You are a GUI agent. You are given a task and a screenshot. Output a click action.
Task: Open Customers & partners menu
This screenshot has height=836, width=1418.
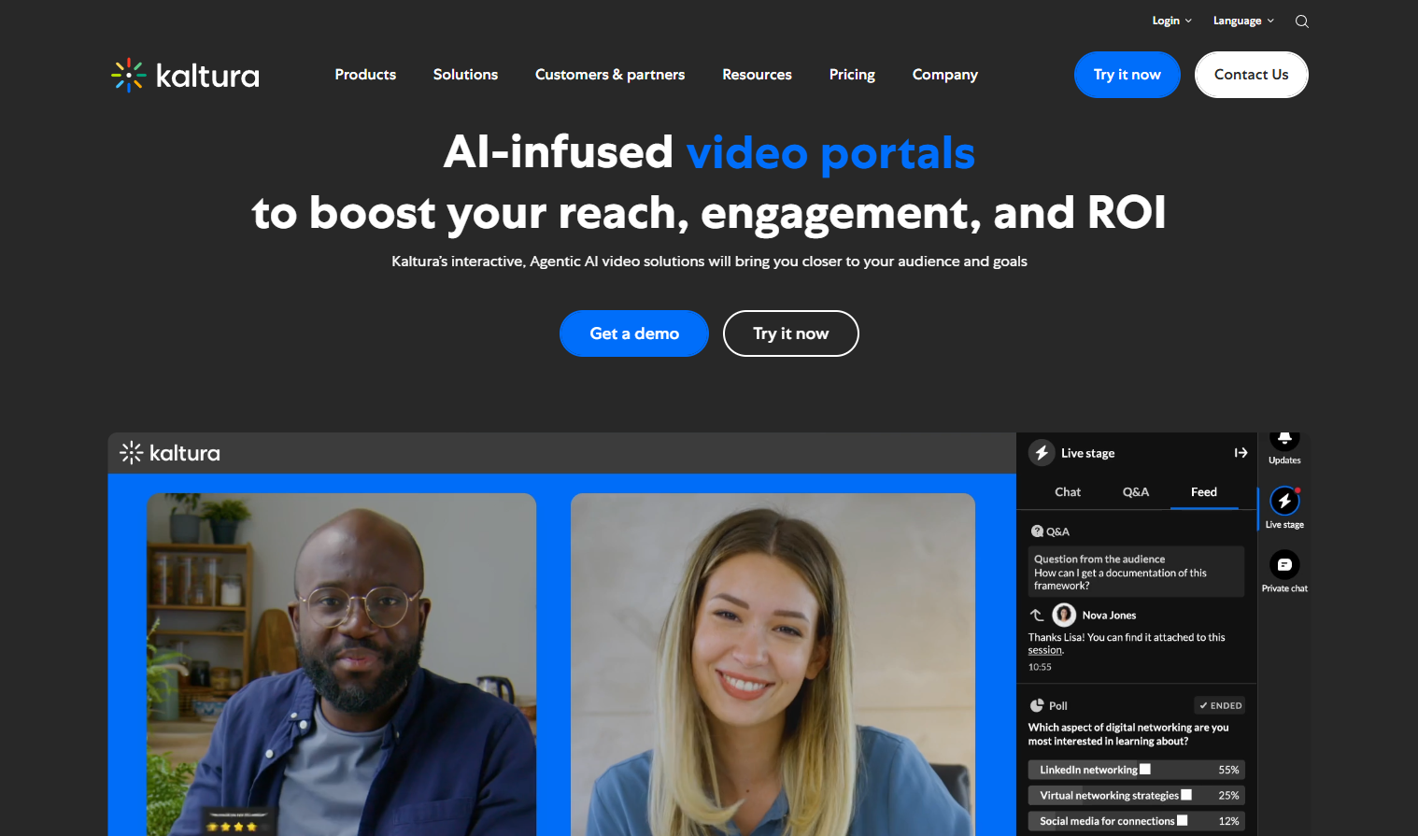(610, 75)
